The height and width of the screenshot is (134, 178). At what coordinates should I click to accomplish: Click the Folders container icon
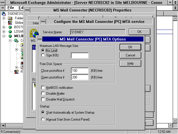click(x=10, y=18)
